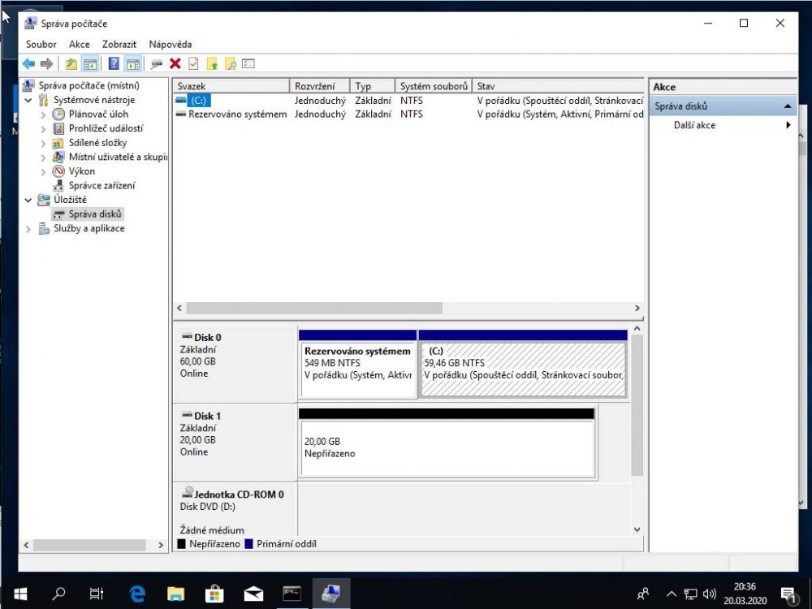Toggle the console tree pane toolbar button
This screenshot has width=812, height=609.
pyautogui.click(x=90, y=64)
